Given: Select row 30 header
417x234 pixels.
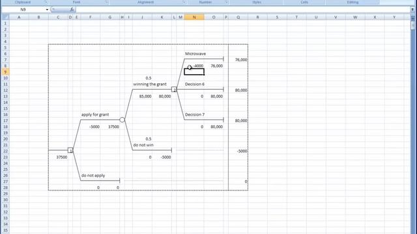Looking at the screenshot, I should 5,200.
